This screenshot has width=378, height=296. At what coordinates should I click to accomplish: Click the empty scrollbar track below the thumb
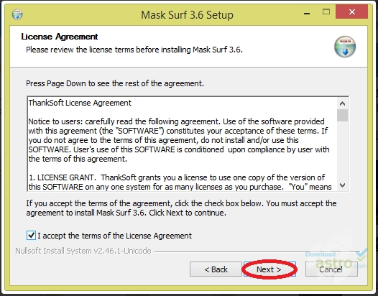[342, 151]
